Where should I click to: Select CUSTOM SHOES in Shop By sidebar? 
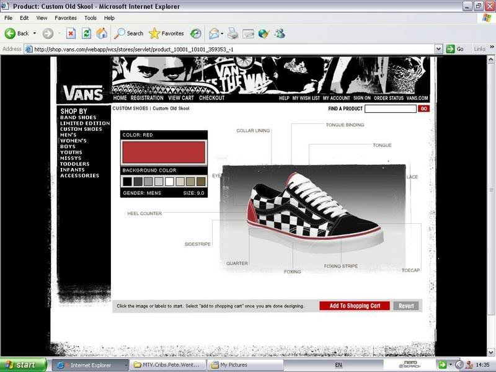point(81,129)
